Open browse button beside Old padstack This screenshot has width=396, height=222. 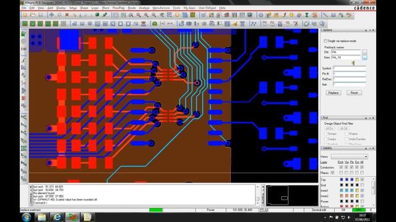click(364, 52)
